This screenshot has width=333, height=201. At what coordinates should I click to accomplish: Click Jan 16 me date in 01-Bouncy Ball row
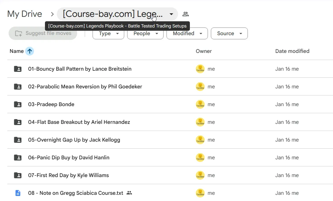click(x=287, y=69)
